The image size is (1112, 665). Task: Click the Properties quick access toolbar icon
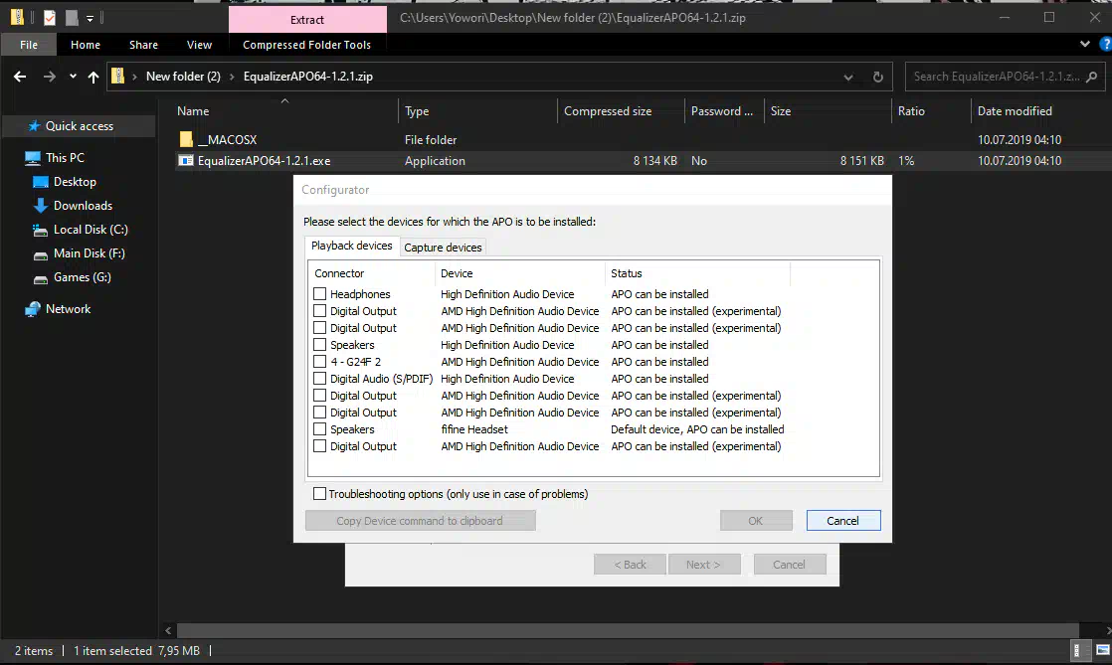click(x=50, y=18)
